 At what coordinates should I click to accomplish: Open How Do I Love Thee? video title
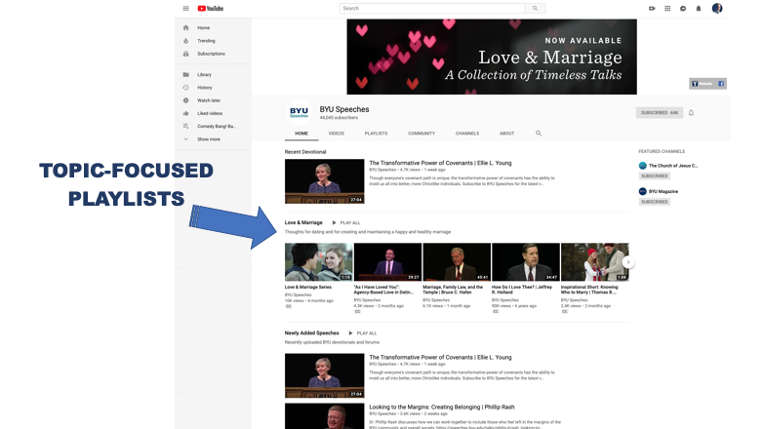coord(522,290)
